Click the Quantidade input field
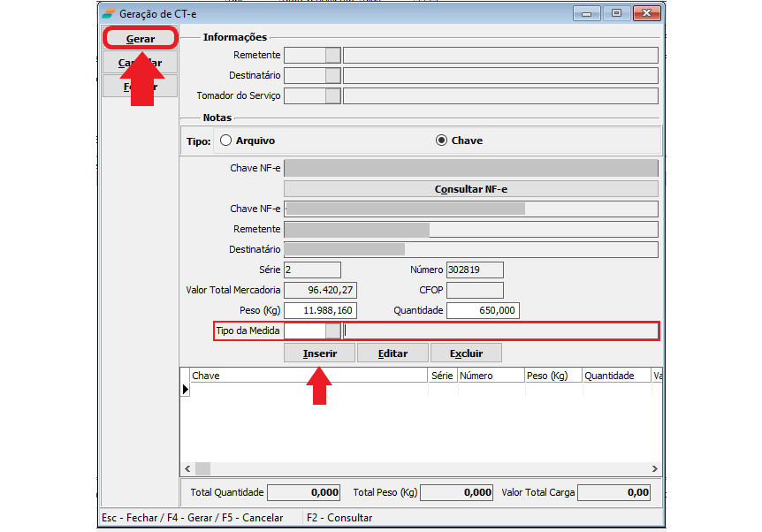This screenshot has width=762, height=532. tap(483, 311)
